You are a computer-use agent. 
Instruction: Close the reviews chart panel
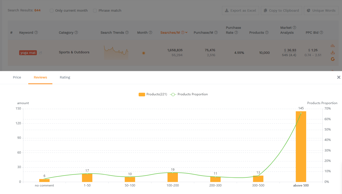tap(339, 77)
